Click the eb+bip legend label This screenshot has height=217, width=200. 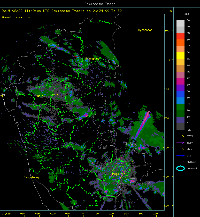(191, 162)
